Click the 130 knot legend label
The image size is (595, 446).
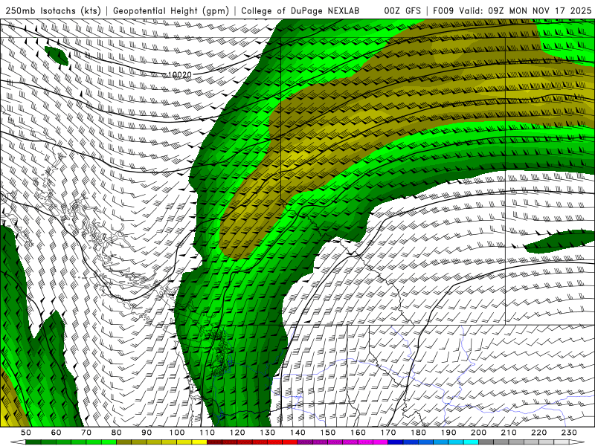[267, 433]
